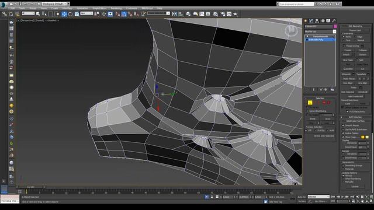
Task: Toggle the 3D Snaps tool
Action: (x=117, y=14)
